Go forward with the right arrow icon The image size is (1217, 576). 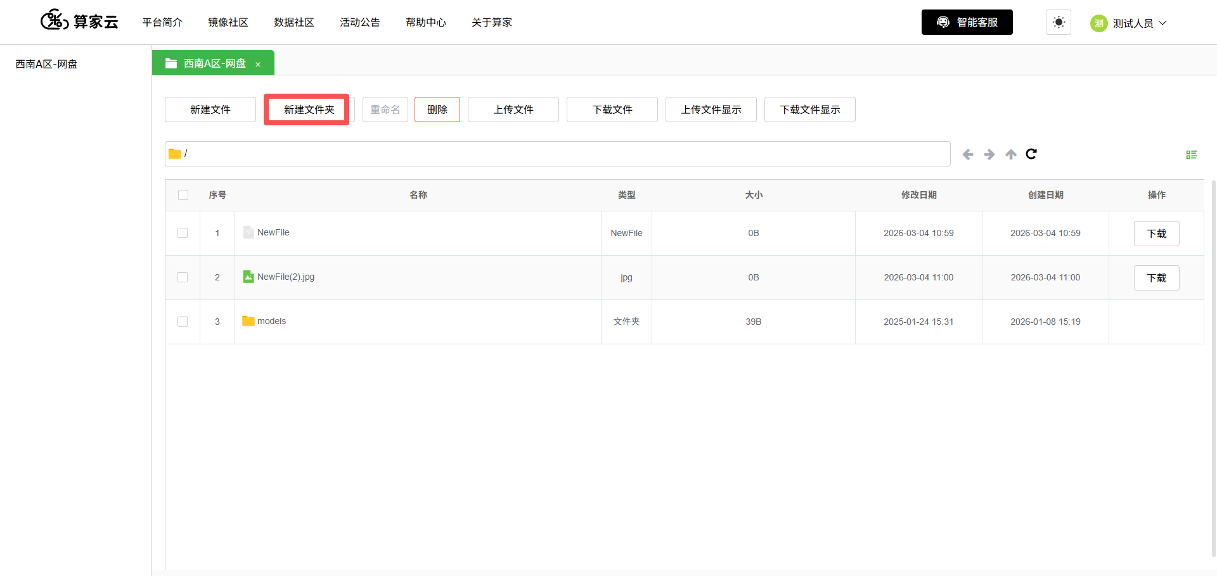point(989,154)
